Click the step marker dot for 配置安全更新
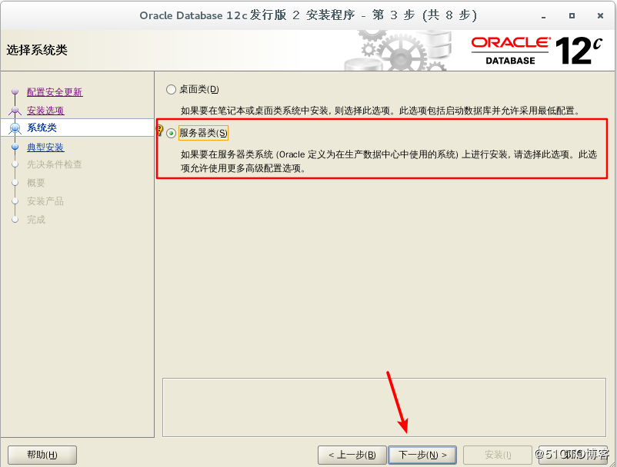617x467 pixels. coord(15,91)
